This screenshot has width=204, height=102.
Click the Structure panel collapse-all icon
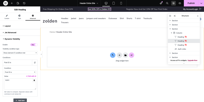pos(170,16)
